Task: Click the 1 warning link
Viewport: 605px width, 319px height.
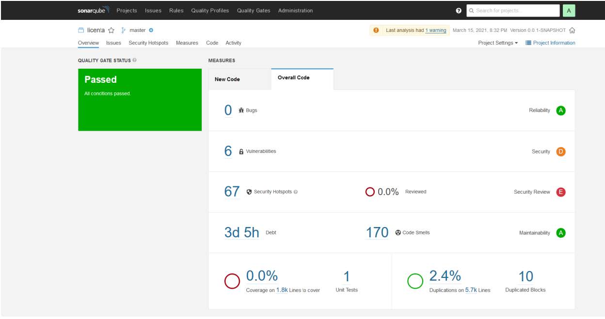Action: [x=435, y=30]
